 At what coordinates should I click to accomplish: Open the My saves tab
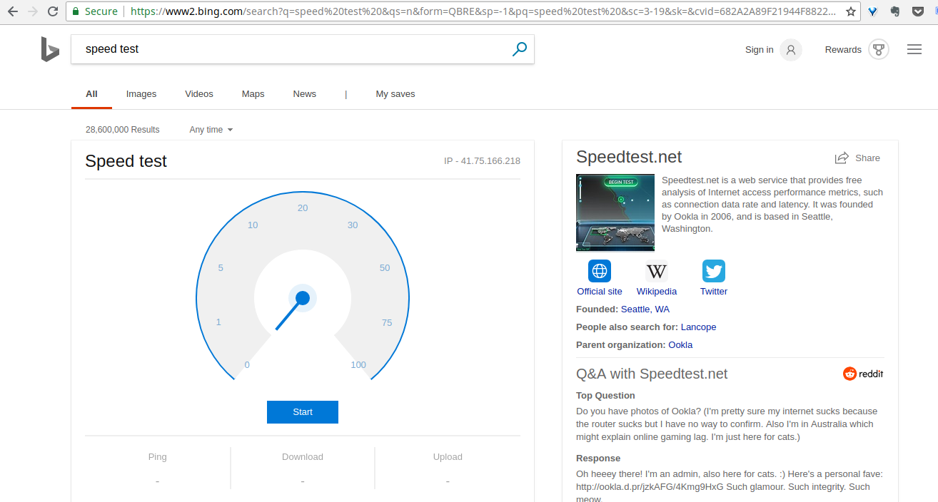point(395,94)
